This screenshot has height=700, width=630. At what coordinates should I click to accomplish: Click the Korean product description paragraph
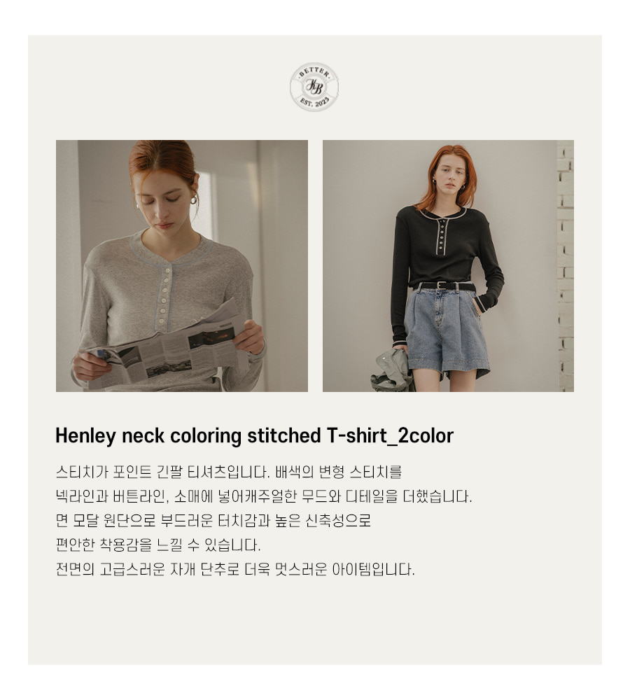pos(263,521)
